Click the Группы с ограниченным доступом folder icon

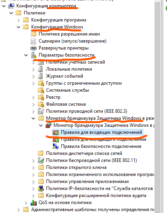[x=41, y=83]
